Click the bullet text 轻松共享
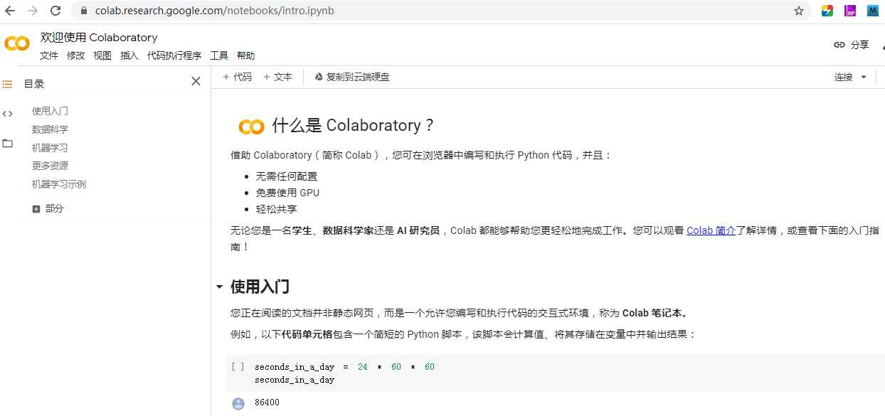Viewport: 885px width, 416px height. point(276,209)
